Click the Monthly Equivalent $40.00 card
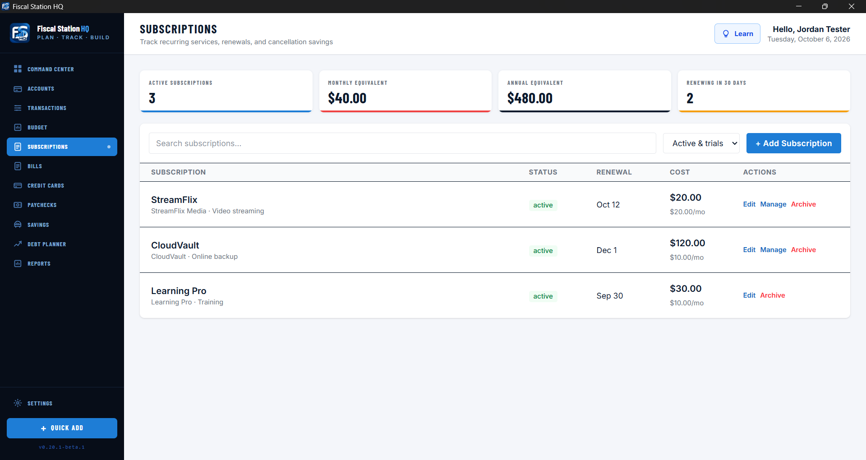This screenshot has width=866, height=460. [x=405, y=91]
